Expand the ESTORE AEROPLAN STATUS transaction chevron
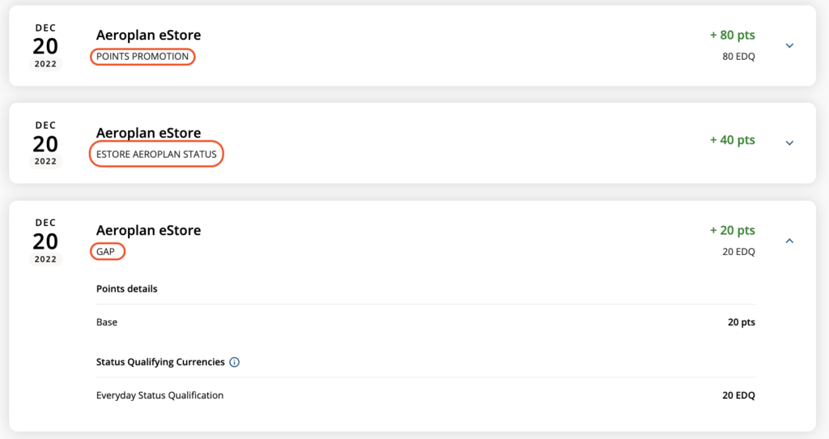 789,143
